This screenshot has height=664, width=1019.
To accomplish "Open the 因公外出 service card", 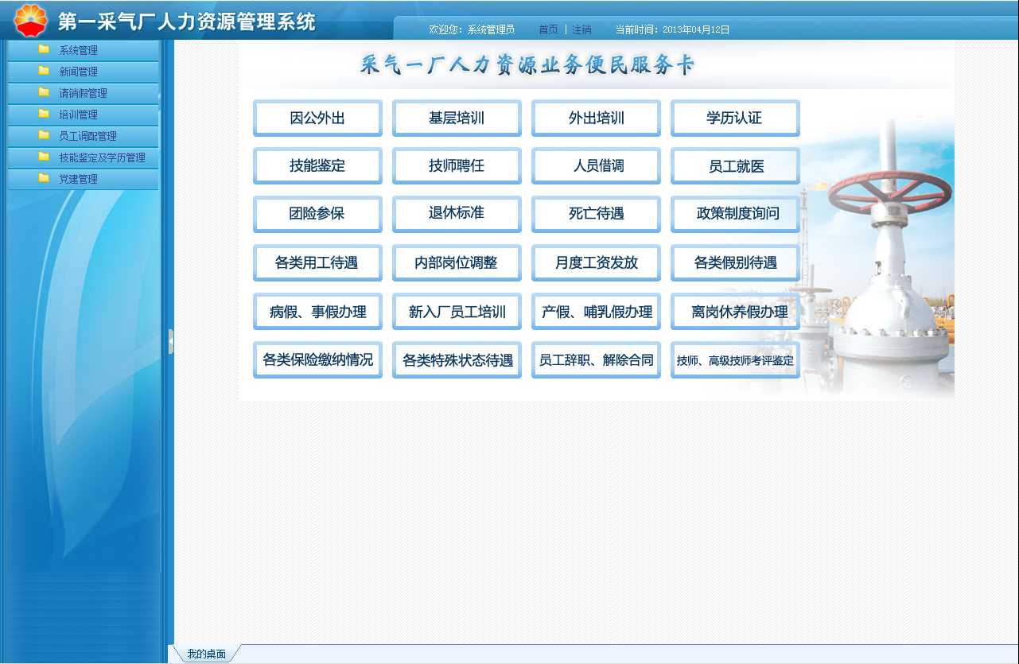I will (317, 118).
